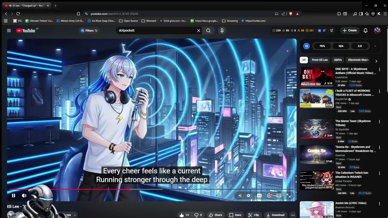Open the account avatar menu

[377, 30]
